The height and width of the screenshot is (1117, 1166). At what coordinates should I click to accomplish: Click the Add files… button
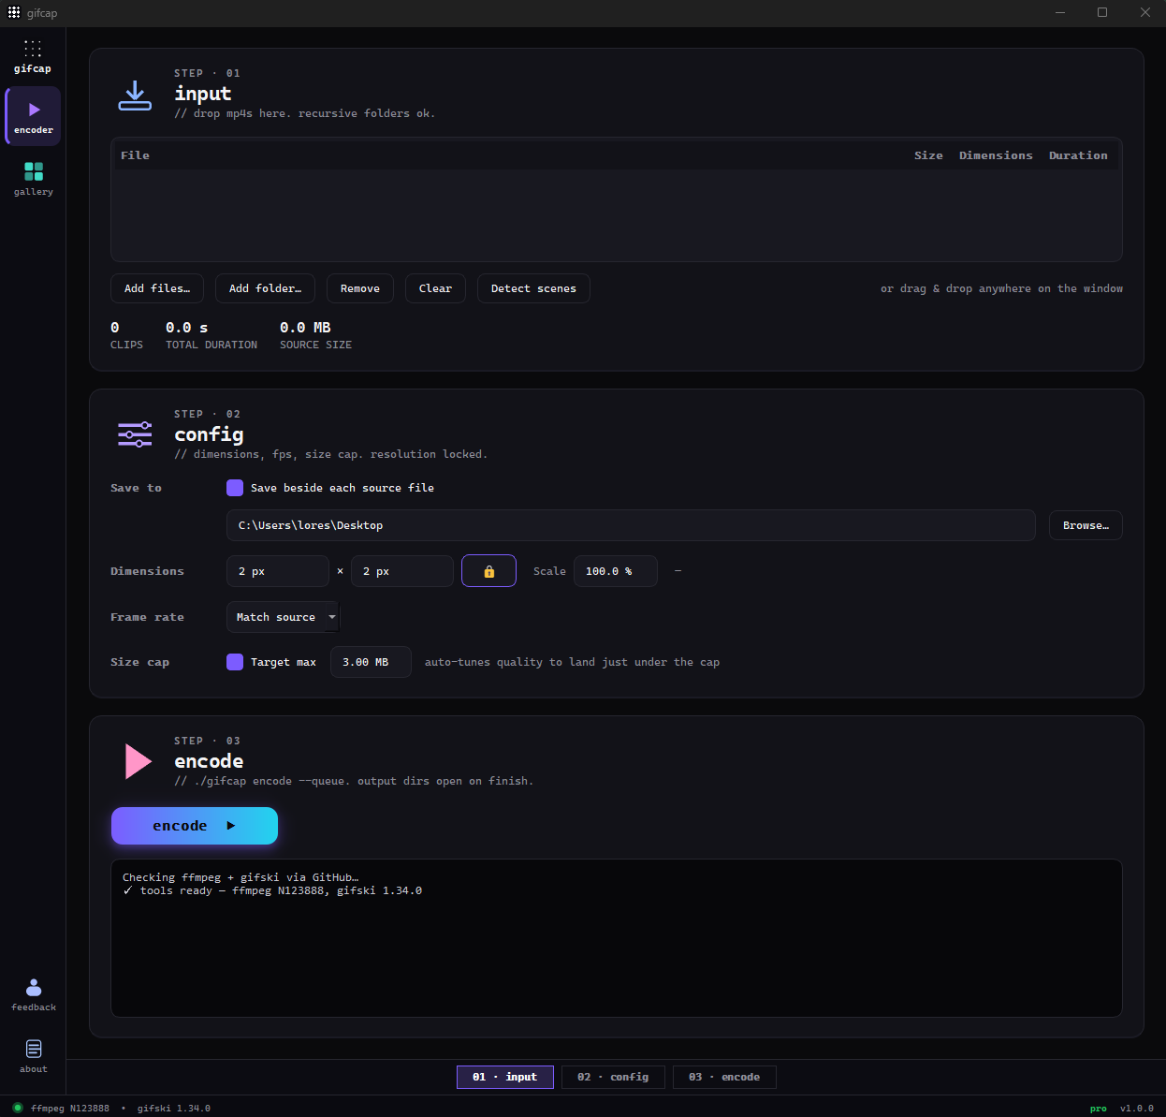(157, 288)
